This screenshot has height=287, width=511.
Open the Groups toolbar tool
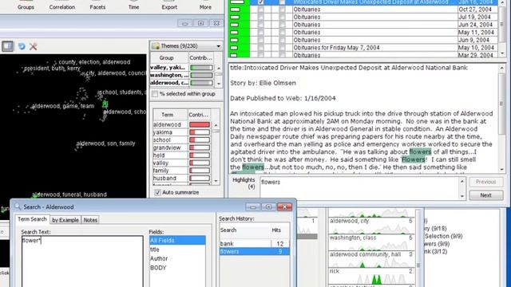[26, 6]
